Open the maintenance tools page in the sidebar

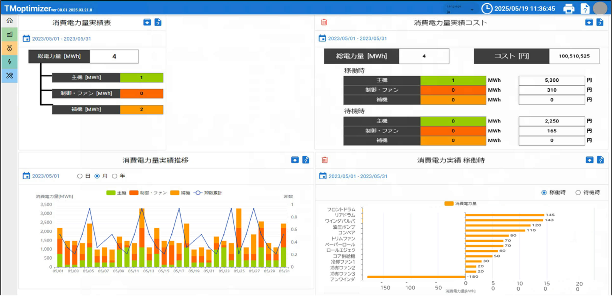pos(9,76)
